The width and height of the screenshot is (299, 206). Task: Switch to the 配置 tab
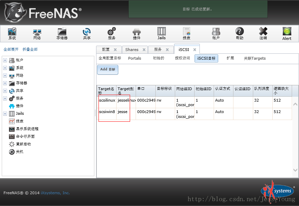106,50
